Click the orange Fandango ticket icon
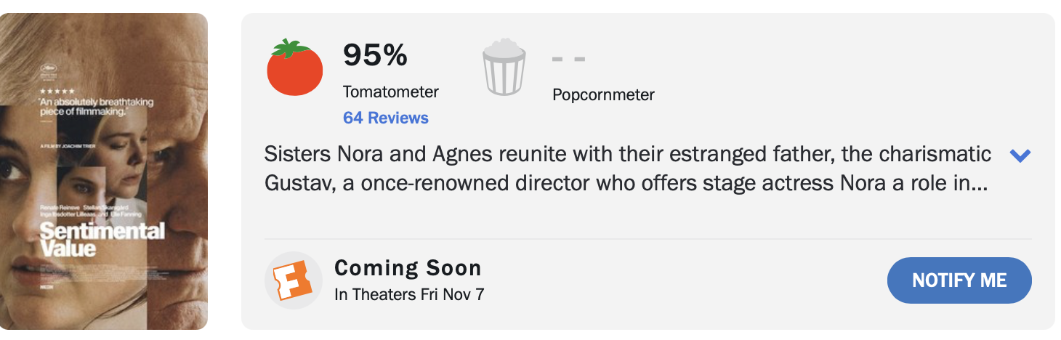The image size is (1061, 340). click(x=293, y=280)
